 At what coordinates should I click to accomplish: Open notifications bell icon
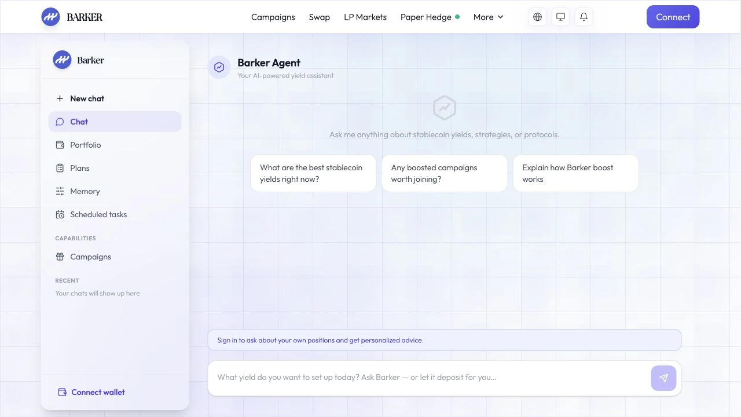(584, 17)
